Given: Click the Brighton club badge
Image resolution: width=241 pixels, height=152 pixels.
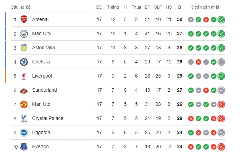Looking at the screenshot, I should coord(24,132).
